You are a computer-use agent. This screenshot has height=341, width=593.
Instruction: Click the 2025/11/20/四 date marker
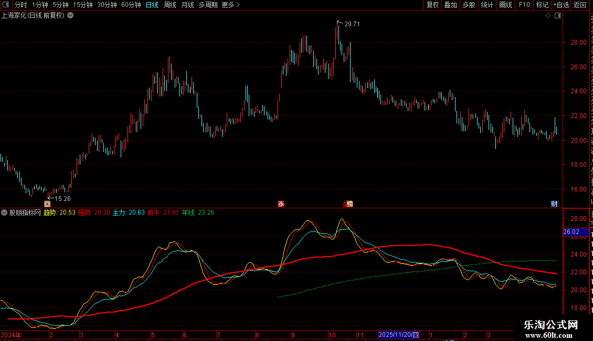(x=399, y=335)
